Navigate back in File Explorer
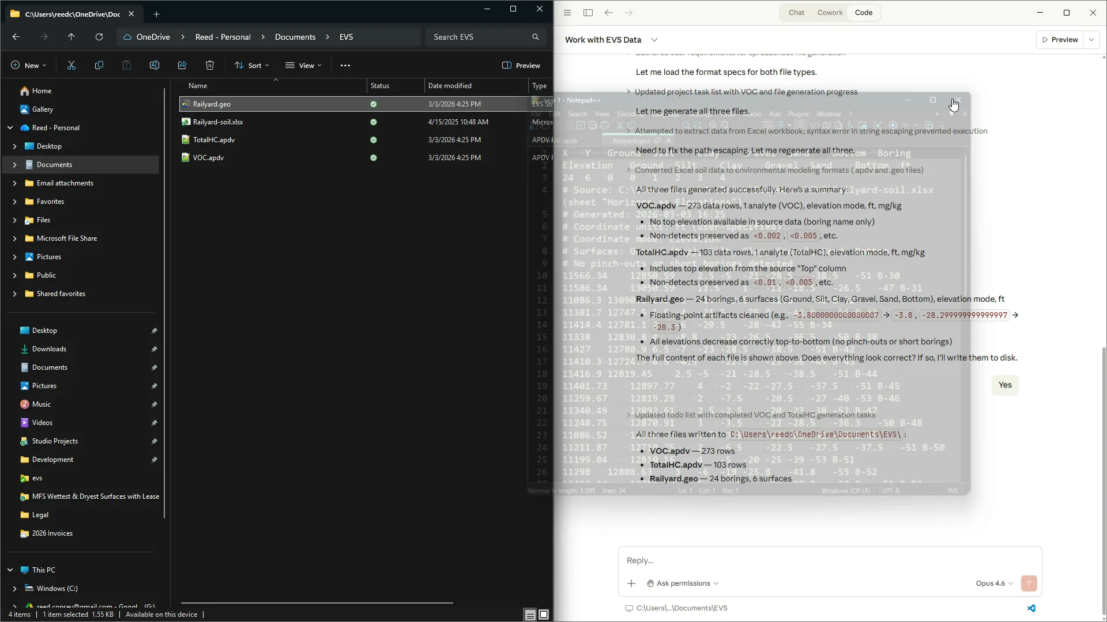 [x=16, y=37]
